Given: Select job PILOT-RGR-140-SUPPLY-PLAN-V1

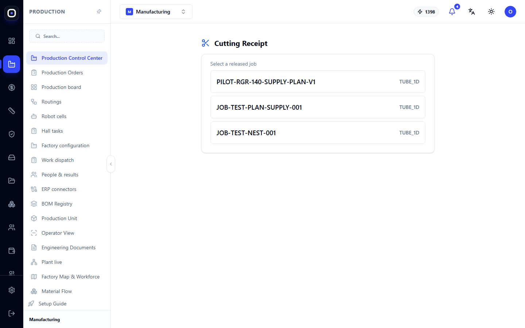Looking at the screenshot, I should pos(318,82).
